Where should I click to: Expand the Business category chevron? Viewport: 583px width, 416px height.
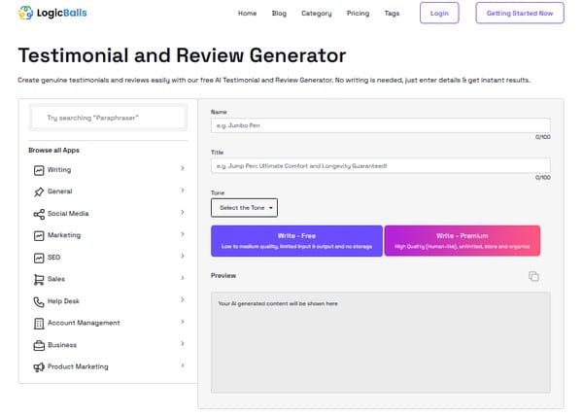tap(183, 343)
